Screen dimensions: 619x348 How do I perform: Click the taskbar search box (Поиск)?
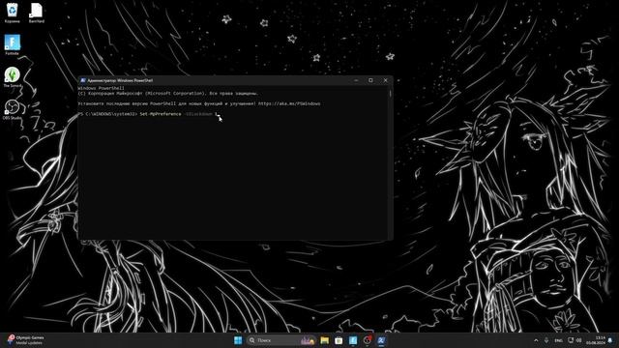coord(281,340)
